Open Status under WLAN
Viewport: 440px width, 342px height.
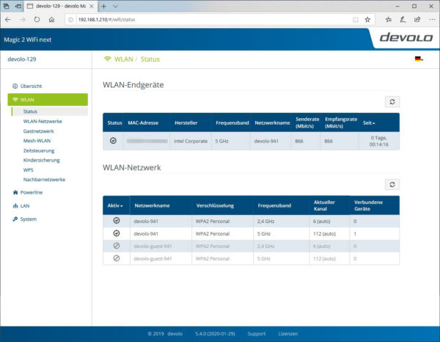[x=30, y=112]
